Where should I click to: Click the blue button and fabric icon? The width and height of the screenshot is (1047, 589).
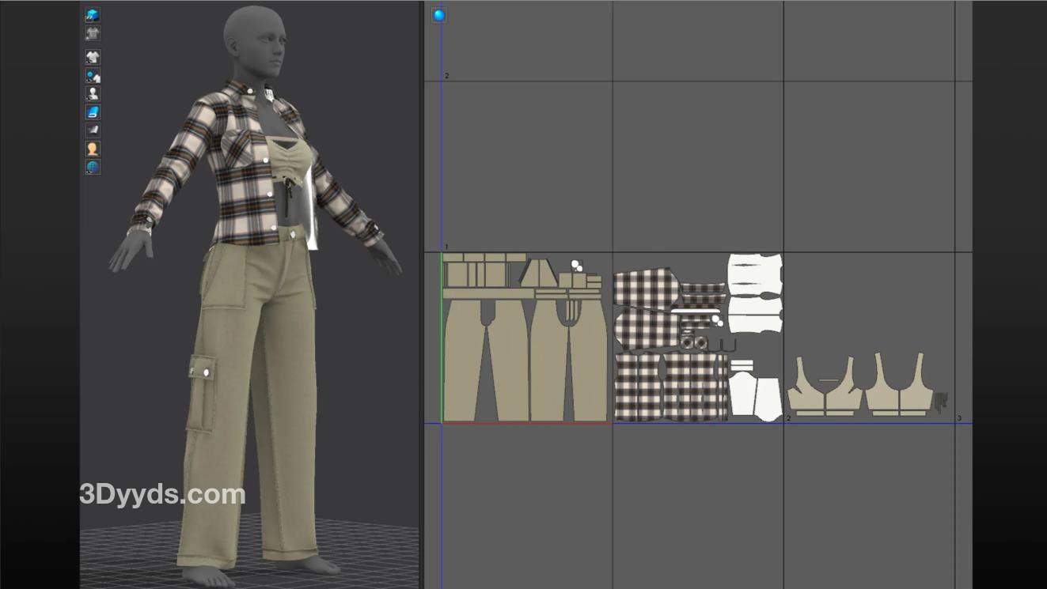93,76
